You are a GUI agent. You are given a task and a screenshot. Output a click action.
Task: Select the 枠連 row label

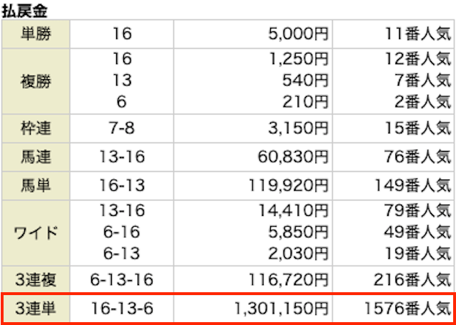click(36, 128)
